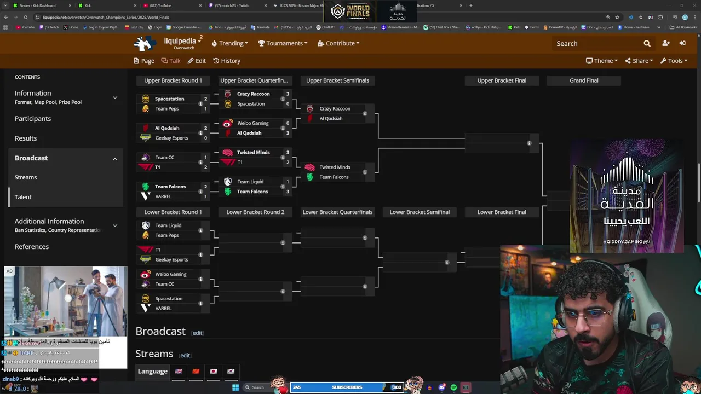Screen dimensions: 701x394
Task: Open the Share dropdown
Action: tap(639, 61)
